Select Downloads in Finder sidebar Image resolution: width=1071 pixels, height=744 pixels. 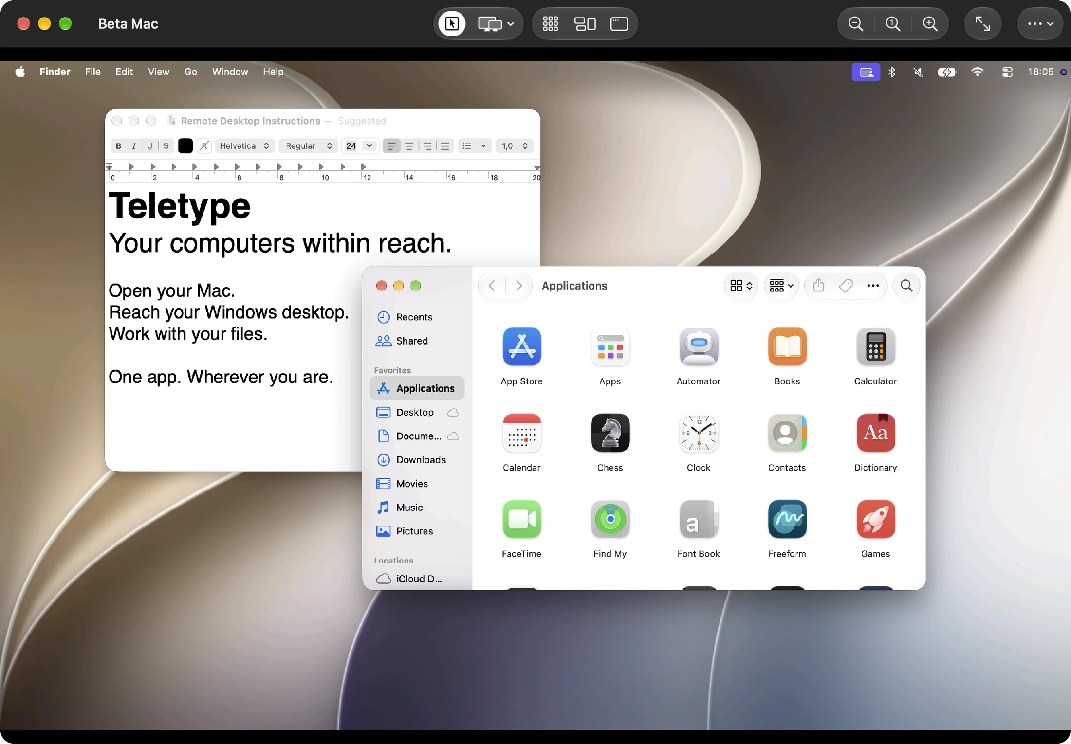pyautogui.click(x=416, y=460)
